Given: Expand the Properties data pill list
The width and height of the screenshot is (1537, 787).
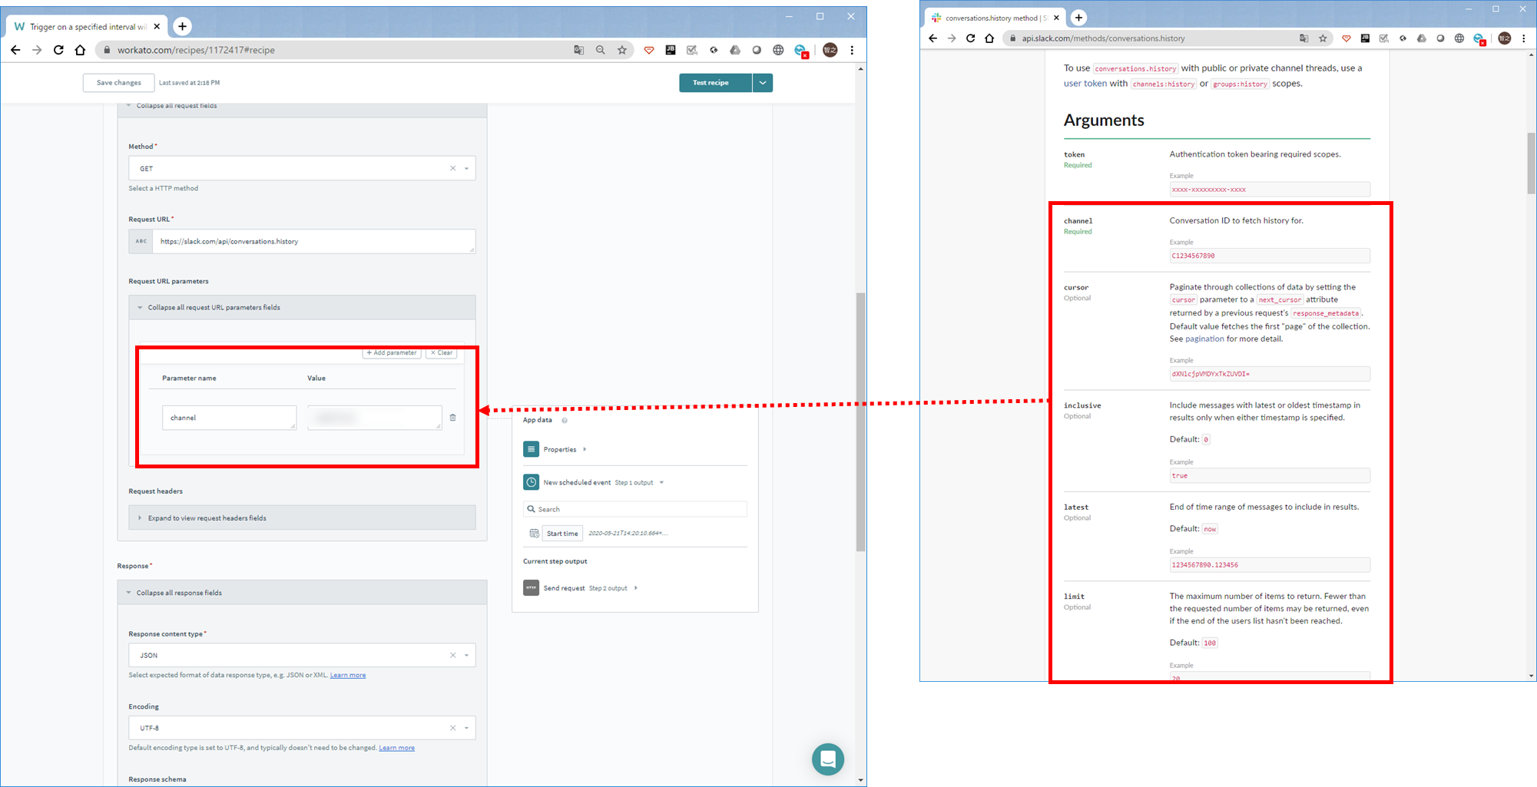Looking at the screenshot, I should [x=585, y=449].
